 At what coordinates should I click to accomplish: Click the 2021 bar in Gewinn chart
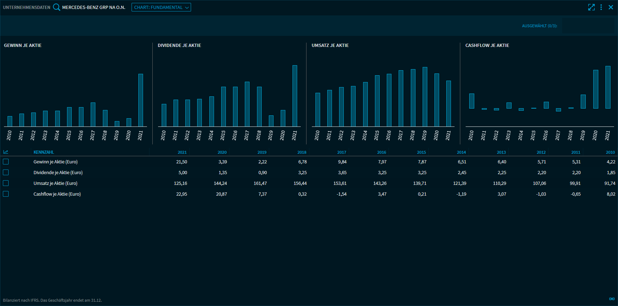pos(141,100)
